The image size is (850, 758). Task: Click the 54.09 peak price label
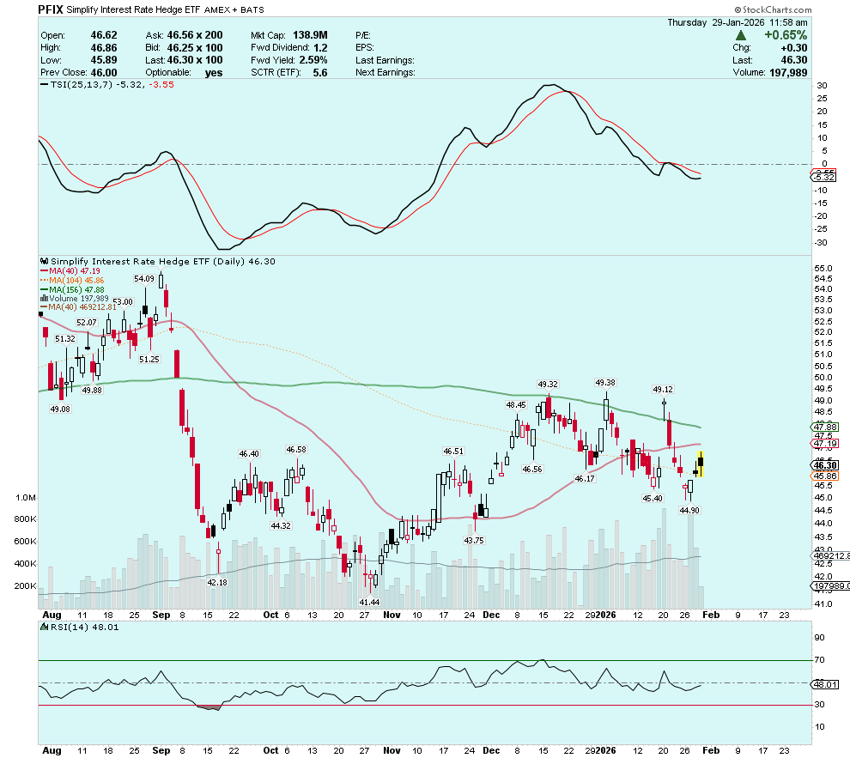coord(144,278)
